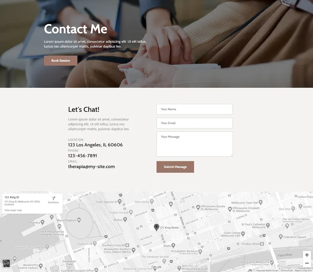The width and height of the screenshot is (313, 272).
Task: Select the Melbourne Town Hall marker
Action: [x=261, y=202]
